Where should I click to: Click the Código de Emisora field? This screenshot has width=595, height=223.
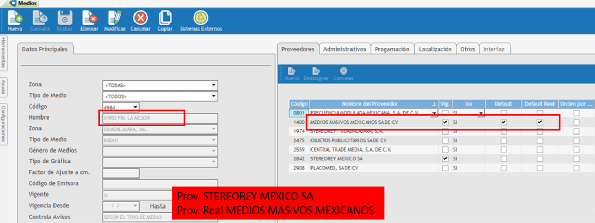point(160,184)
